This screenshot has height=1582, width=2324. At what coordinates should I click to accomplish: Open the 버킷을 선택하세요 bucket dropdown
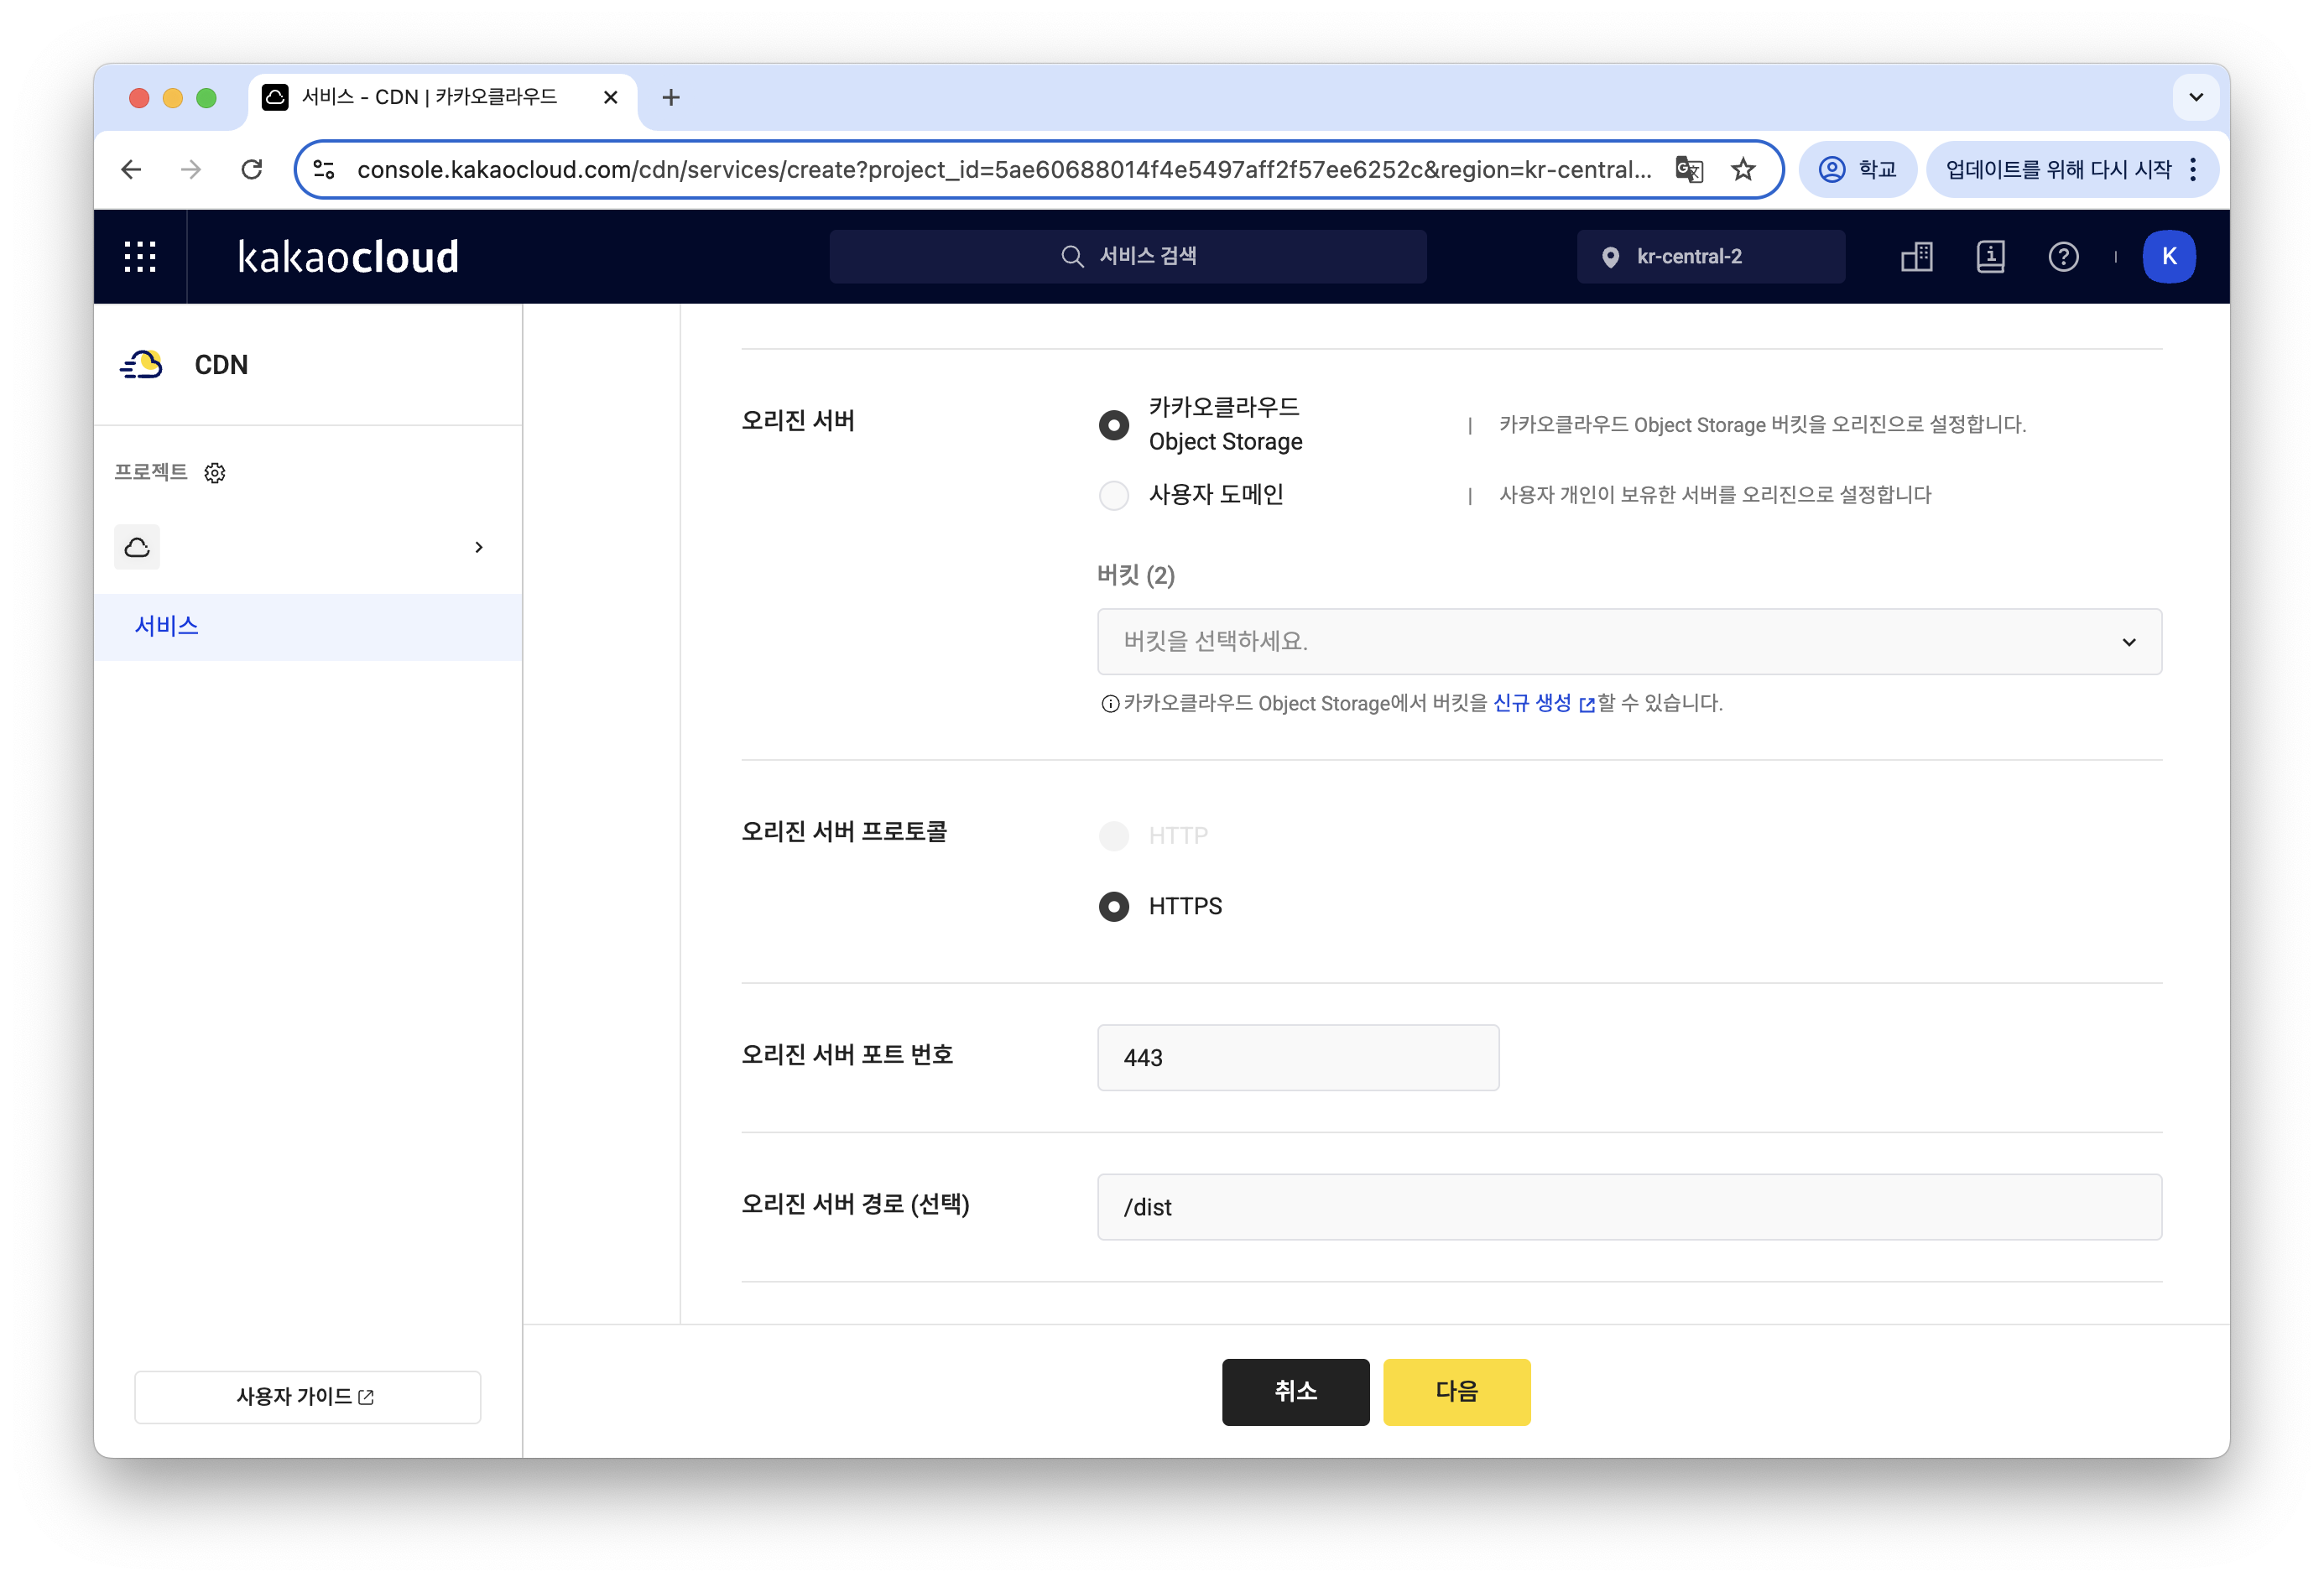pyautogui.click(x=1629, y=642)
